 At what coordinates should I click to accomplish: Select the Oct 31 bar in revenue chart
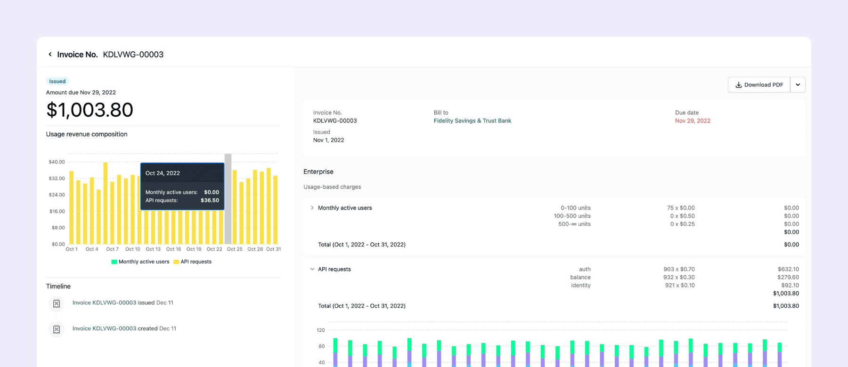[275, 209]
